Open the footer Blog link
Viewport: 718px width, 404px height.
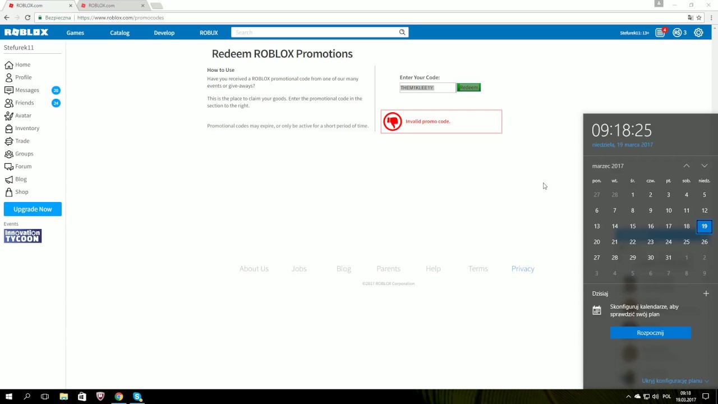tap(344, 269)
